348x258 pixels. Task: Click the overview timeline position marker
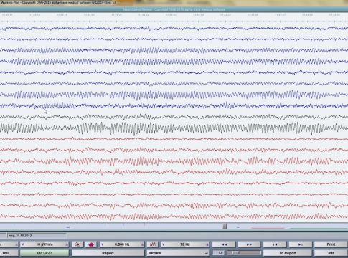coord(225,226)
